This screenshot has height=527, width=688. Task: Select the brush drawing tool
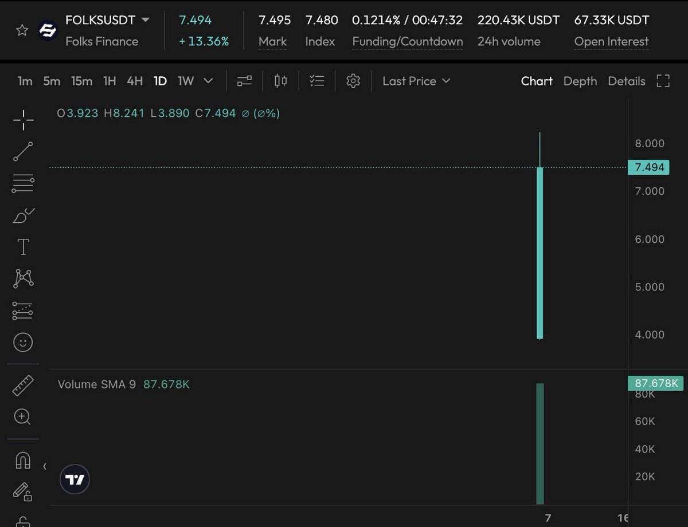[23, 216]
